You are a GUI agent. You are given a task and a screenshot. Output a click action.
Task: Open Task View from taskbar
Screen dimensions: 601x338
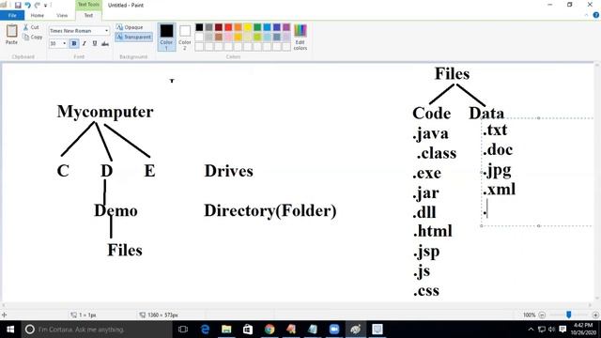tap(183, 330)
